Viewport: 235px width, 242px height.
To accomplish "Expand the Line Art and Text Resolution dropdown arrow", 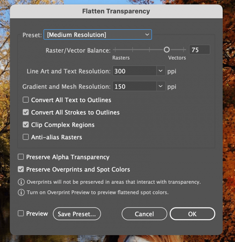I will pos(161,71).
